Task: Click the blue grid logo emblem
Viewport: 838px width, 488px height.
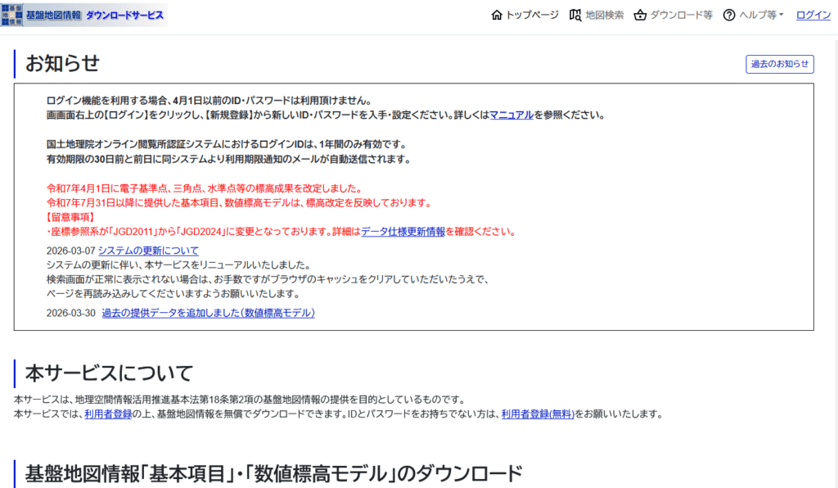Action: tap(12, 15)
